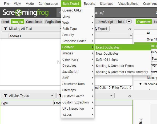Screen dimensions: 157x124
Task: Expand the Custom Extraction submenu
Action: (x=78, y=102)
